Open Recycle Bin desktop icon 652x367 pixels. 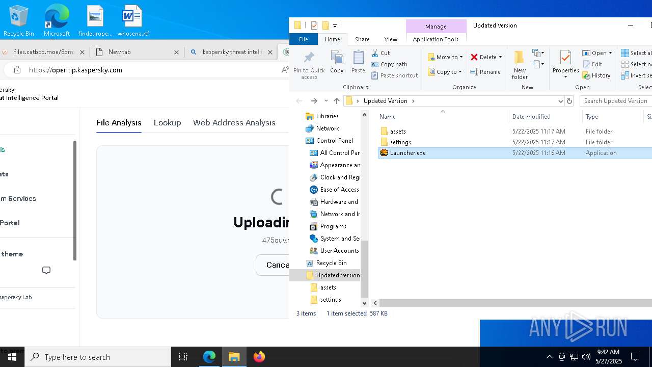18,21
